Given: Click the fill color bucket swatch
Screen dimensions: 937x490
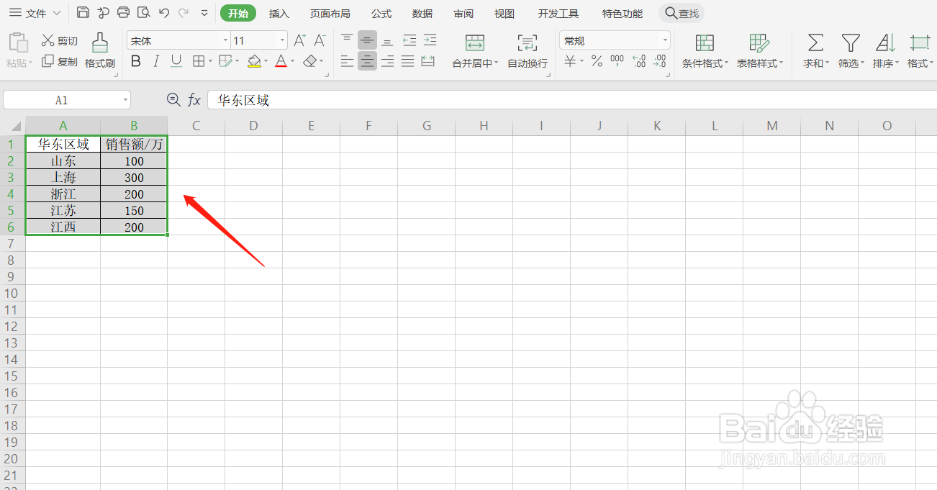Looking at the screenshot, I should pos(254,61).
